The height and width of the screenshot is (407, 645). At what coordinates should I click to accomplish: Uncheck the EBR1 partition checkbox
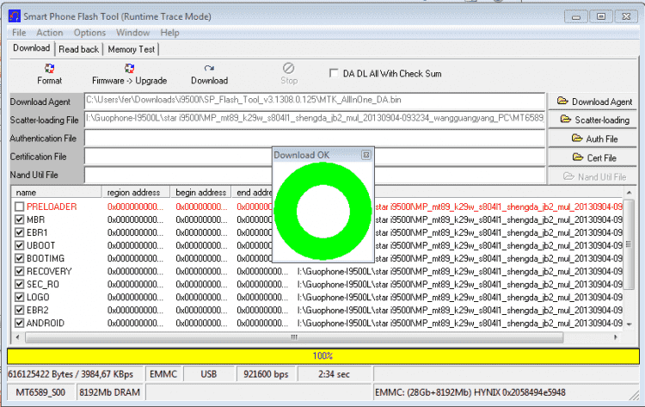point(19,232)
